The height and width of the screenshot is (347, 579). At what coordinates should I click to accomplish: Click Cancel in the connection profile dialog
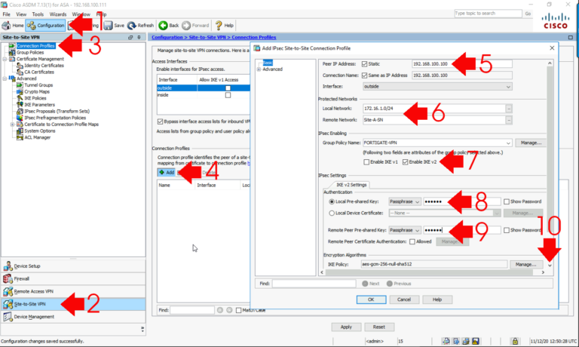pos(404,299)
